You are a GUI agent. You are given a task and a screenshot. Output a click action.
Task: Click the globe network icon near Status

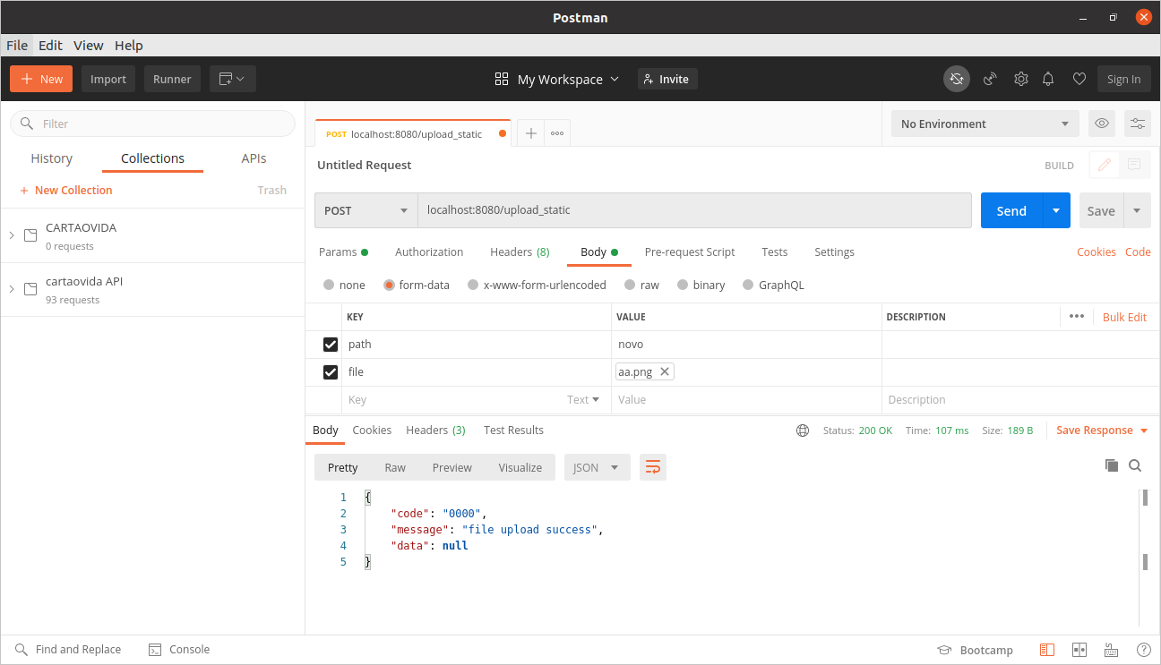coord(803,431)
